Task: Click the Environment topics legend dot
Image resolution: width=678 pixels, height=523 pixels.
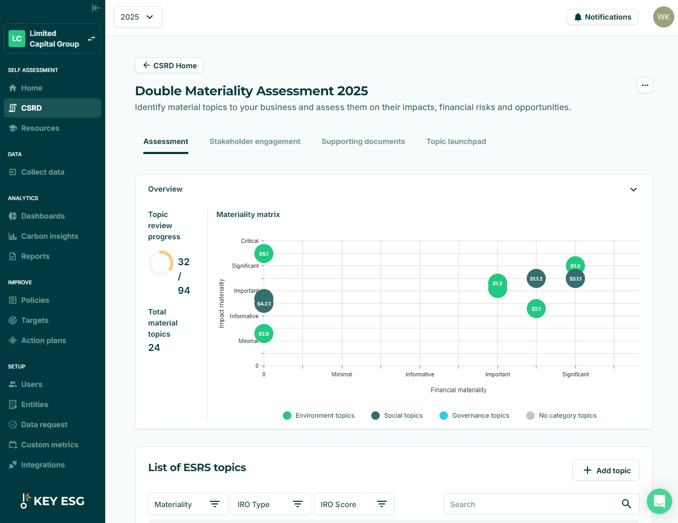Action: coord(287,416)
